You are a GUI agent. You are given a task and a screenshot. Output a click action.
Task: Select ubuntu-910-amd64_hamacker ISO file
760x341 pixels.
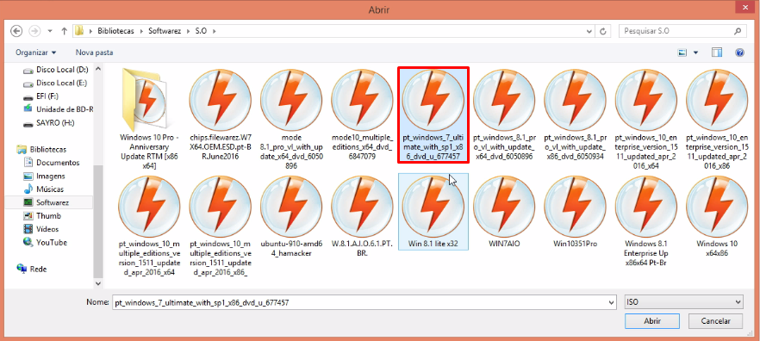(x=291, y=216)
